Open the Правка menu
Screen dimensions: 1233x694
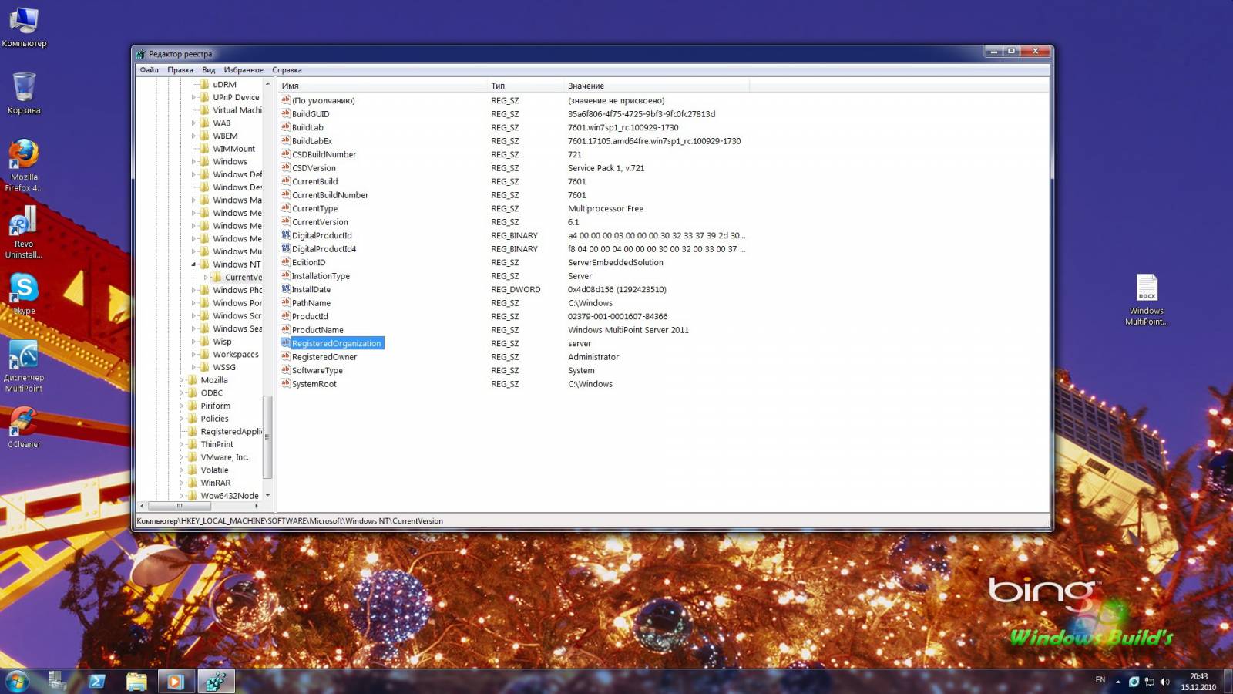pos(180,69)
